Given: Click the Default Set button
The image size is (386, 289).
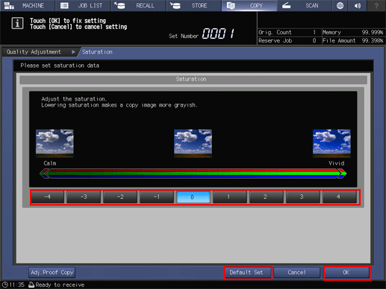Looking at the screenshot, I should 248,273.
